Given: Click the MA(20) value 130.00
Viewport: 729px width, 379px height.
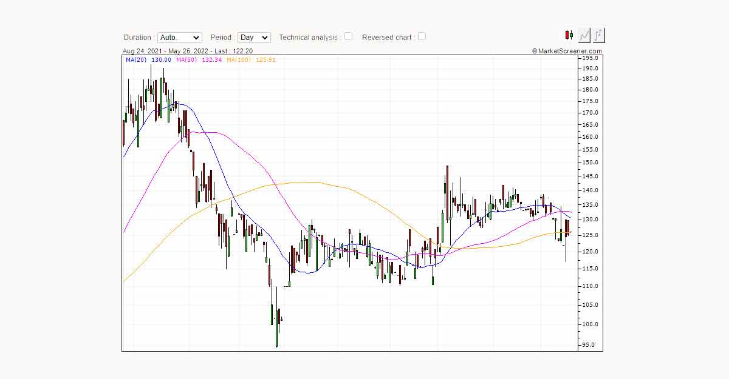Looking at the screenshot, I should point(161,60).
